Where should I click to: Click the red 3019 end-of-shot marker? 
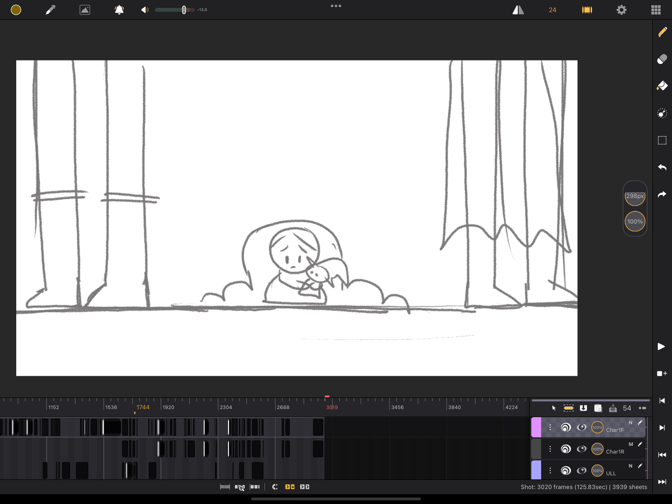pyautogui.click(x=332, y=407)
